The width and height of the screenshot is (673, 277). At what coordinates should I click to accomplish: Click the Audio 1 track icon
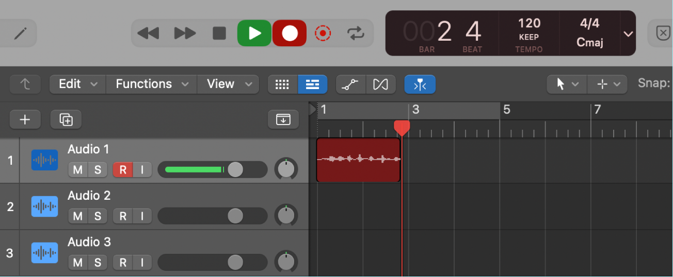point(44,160)
